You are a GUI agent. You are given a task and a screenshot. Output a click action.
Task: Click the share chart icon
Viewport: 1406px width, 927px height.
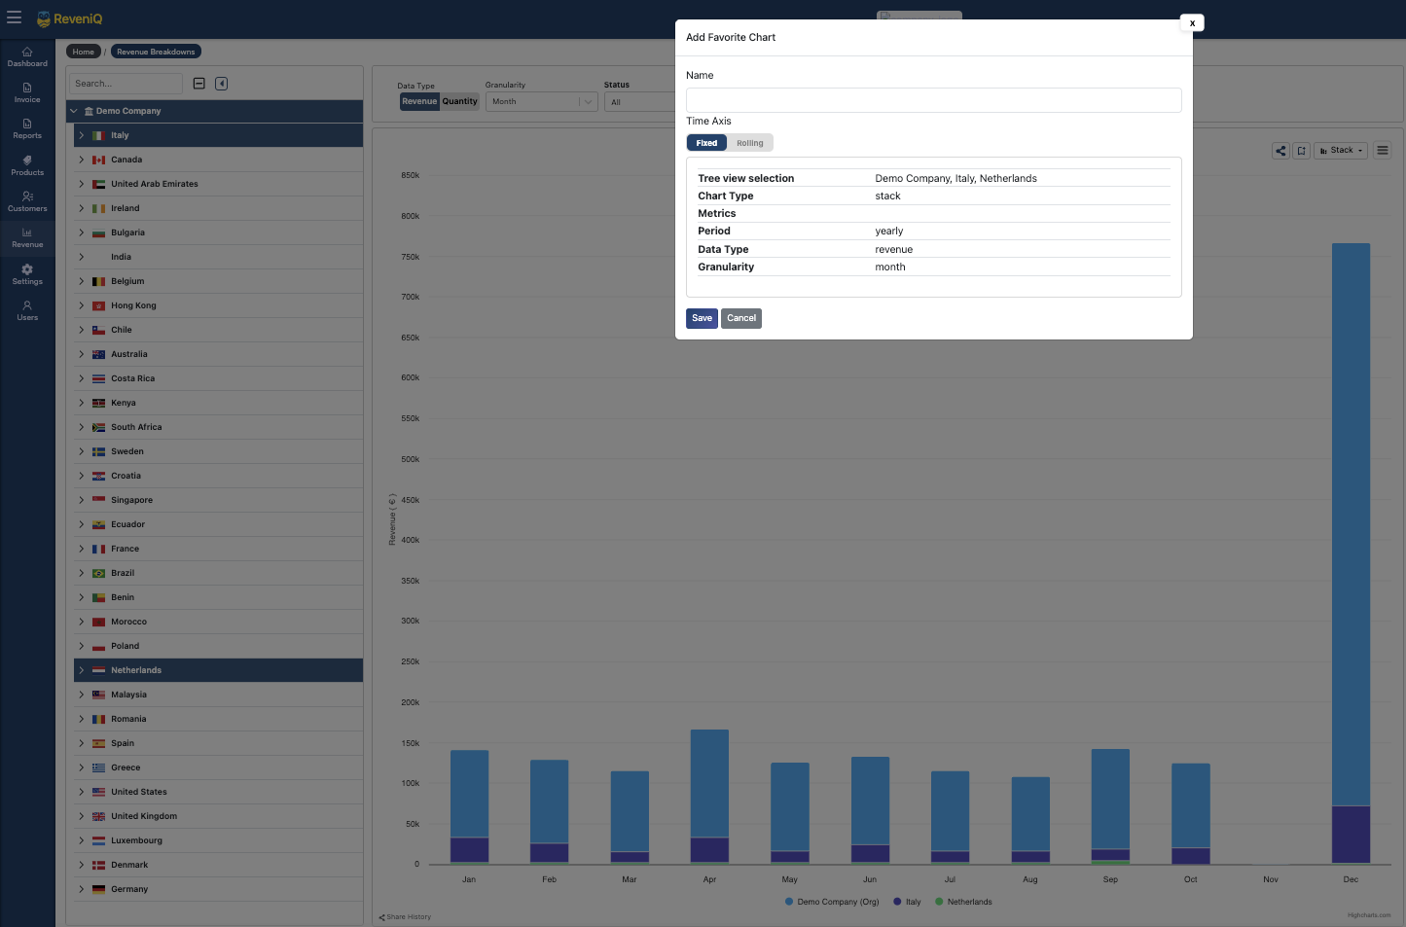[x=1280, y=151]
